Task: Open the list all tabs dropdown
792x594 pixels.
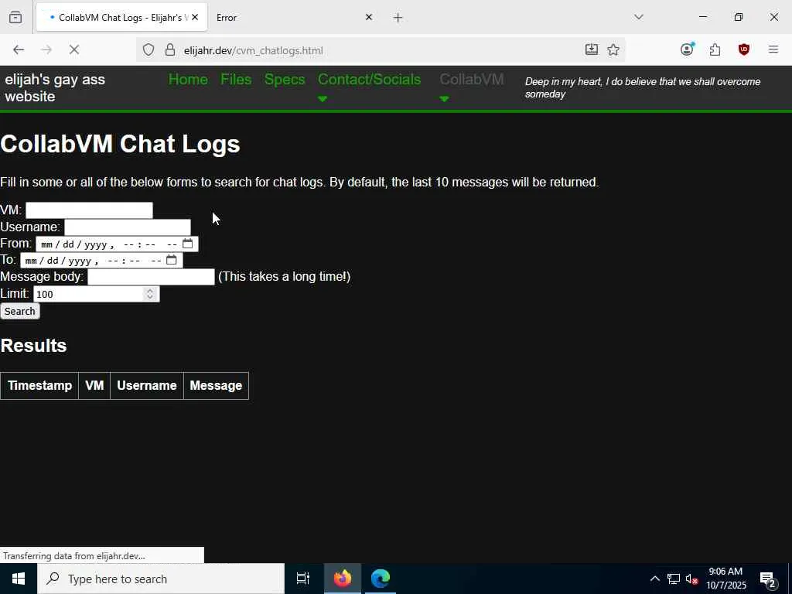Action: [x=638, y=17]
